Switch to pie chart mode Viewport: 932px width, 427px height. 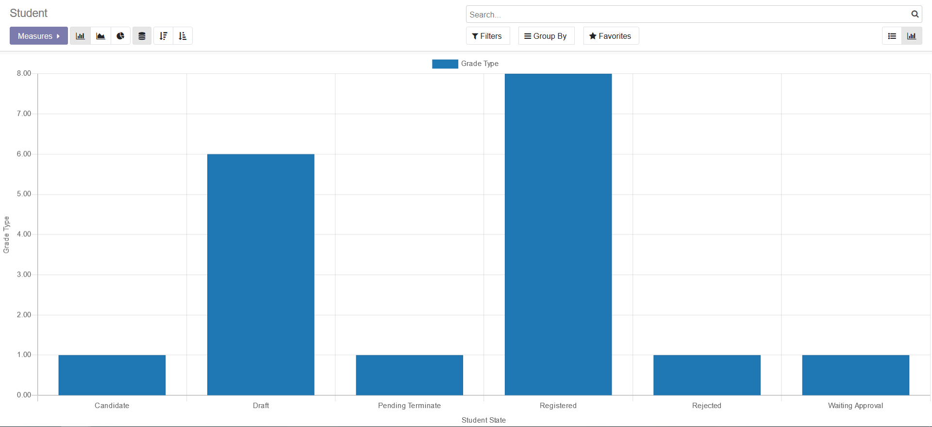[x=120, y=36]
